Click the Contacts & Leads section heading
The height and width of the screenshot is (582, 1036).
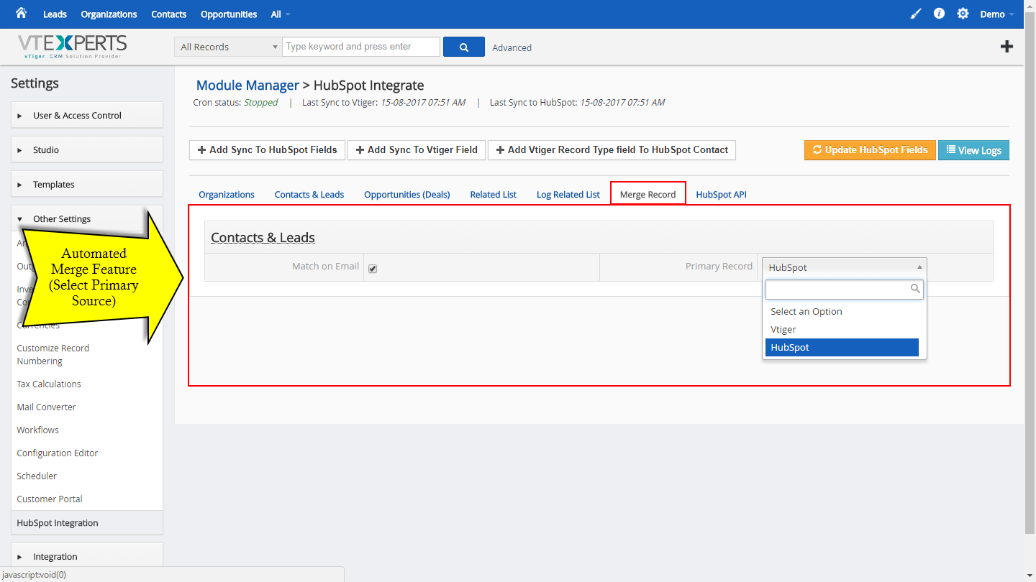(263, 238)
